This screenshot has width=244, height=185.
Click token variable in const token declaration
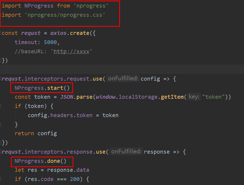[x=42, y=97]
